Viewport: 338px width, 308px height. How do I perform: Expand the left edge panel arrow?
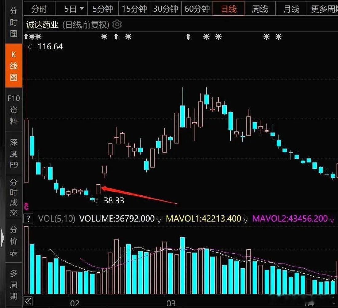pyautogui.click(x=2, y=238)
